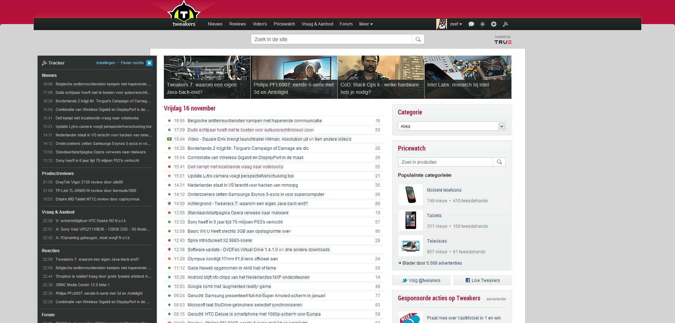
Task: Go to Nieuws in the navigation bar
Action: pos(215,24)
